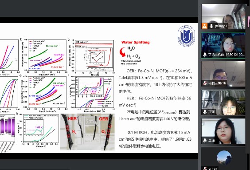The image size is (250, 170).
Task: Click the muted microphone icon beside YUBO
Action: [205, 168]
